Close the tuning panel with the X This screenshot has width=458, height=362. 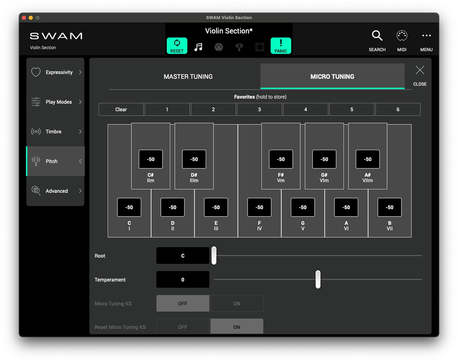point(420,70)
